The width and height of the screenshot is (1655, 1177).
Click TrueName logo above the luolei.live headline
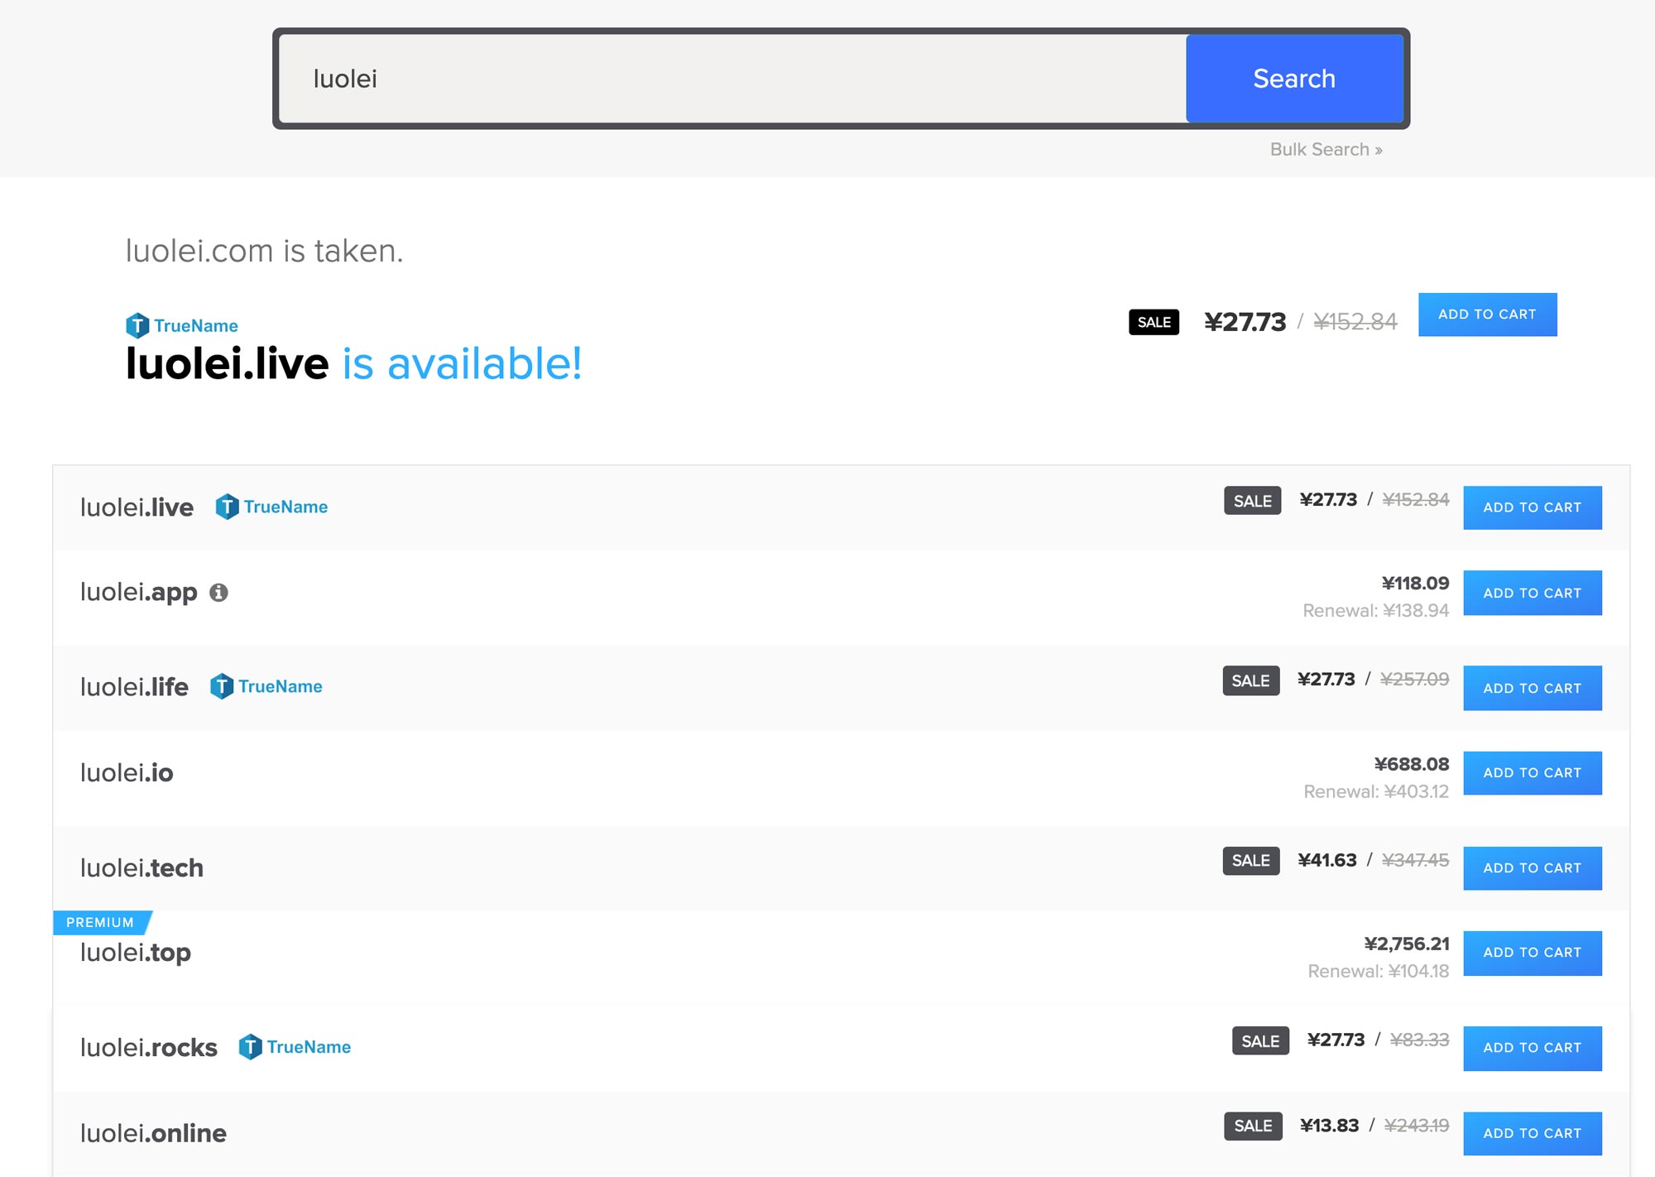182,325
